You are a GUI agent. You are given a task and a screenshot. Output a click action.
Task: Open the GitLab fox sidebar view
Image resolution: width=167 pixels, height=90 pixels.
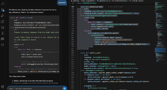[x=2, y=45]
